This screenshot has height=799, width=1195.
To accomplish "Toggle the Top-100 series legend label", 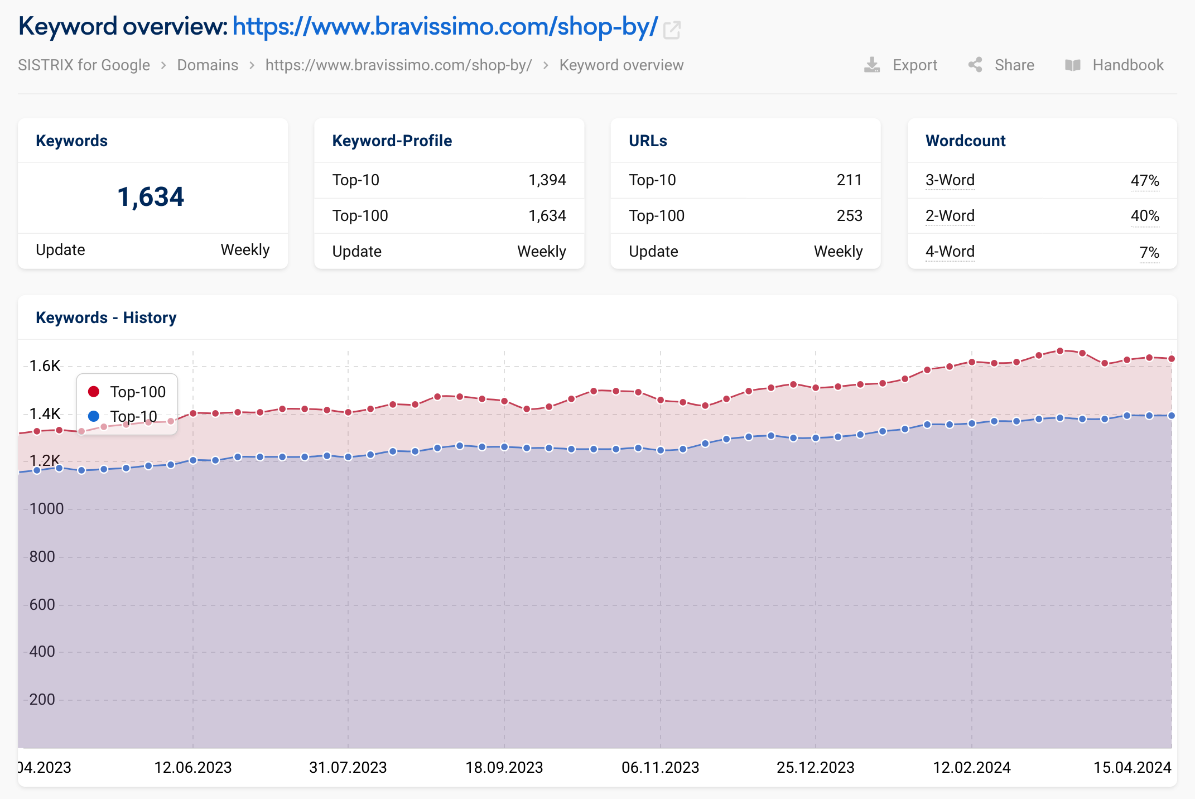I will click(138, 392).
